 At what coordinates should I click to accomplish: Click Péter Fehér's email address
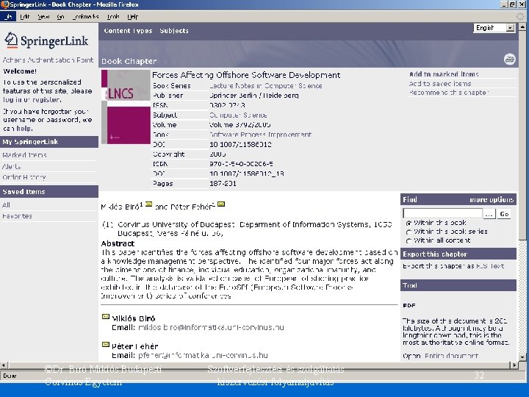click(x=203, y=356)
